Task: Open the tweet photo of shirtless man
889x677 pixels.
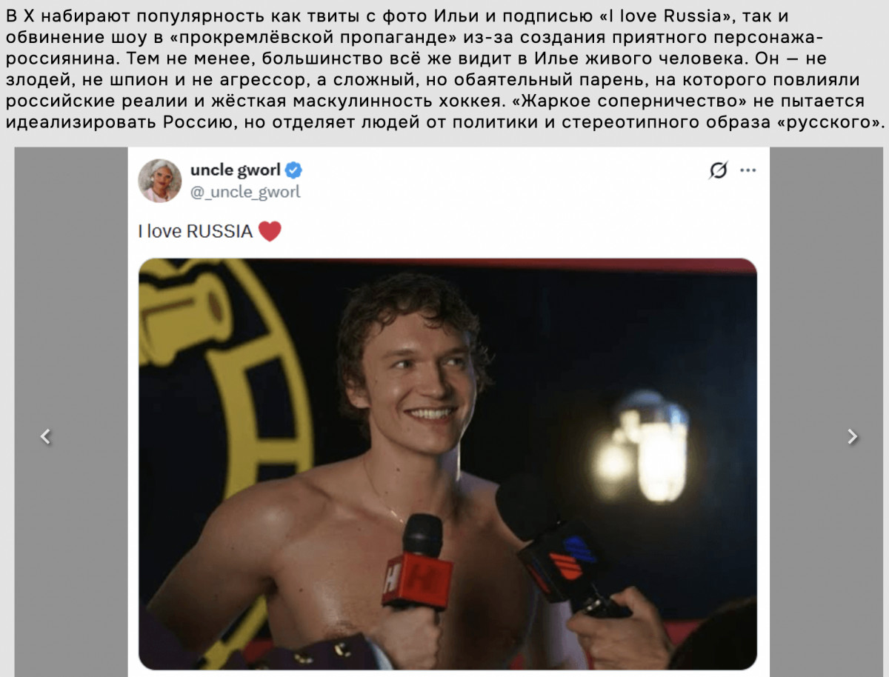Action: 447,464
